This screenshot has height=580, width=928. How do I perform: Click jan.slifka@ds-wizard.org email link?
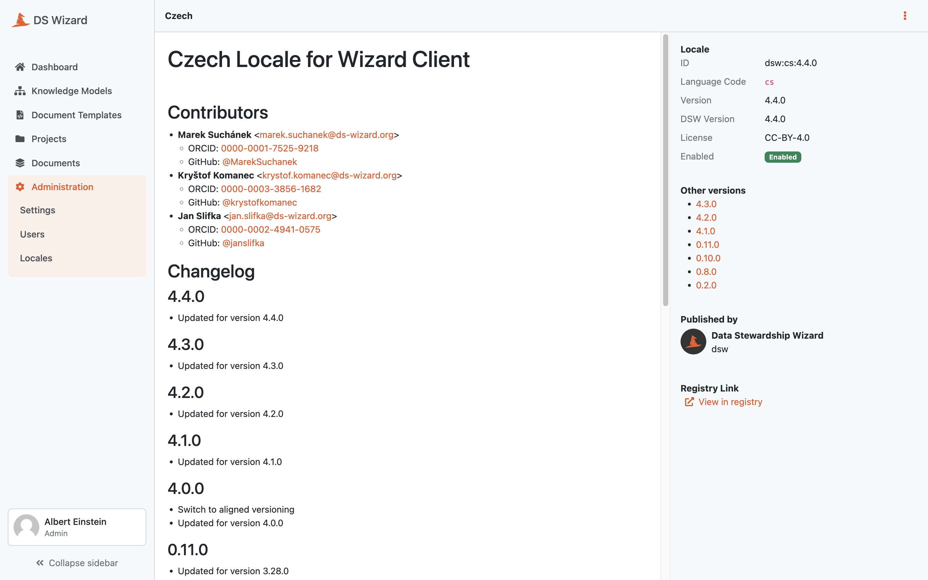(x=280, y=216)
